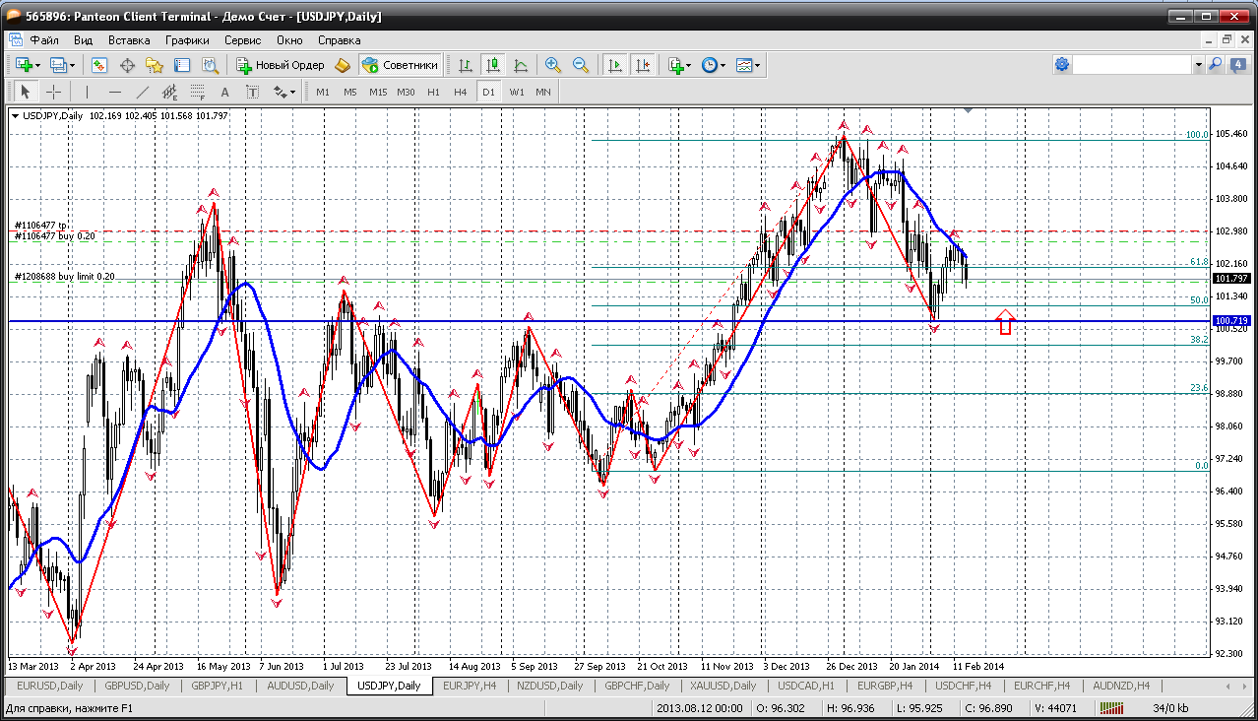Select the trendline drawing tool
This screenshot has width=1258, height=721.
pyautogui.click(x=143, y=92)
